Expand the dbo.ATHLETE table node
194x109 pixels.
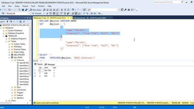(9, 55)
